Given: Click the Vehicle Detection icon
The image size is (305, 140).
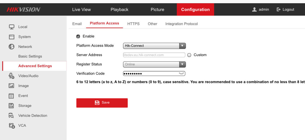Looking at the screenshot, I should point(11,116).
